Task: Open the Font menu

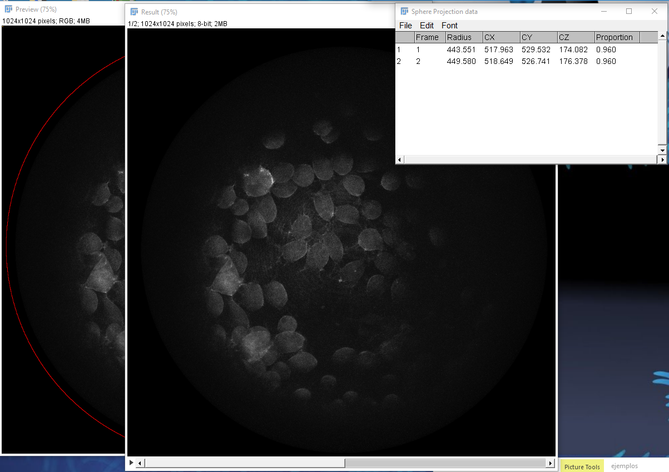Action: point(449,26)
